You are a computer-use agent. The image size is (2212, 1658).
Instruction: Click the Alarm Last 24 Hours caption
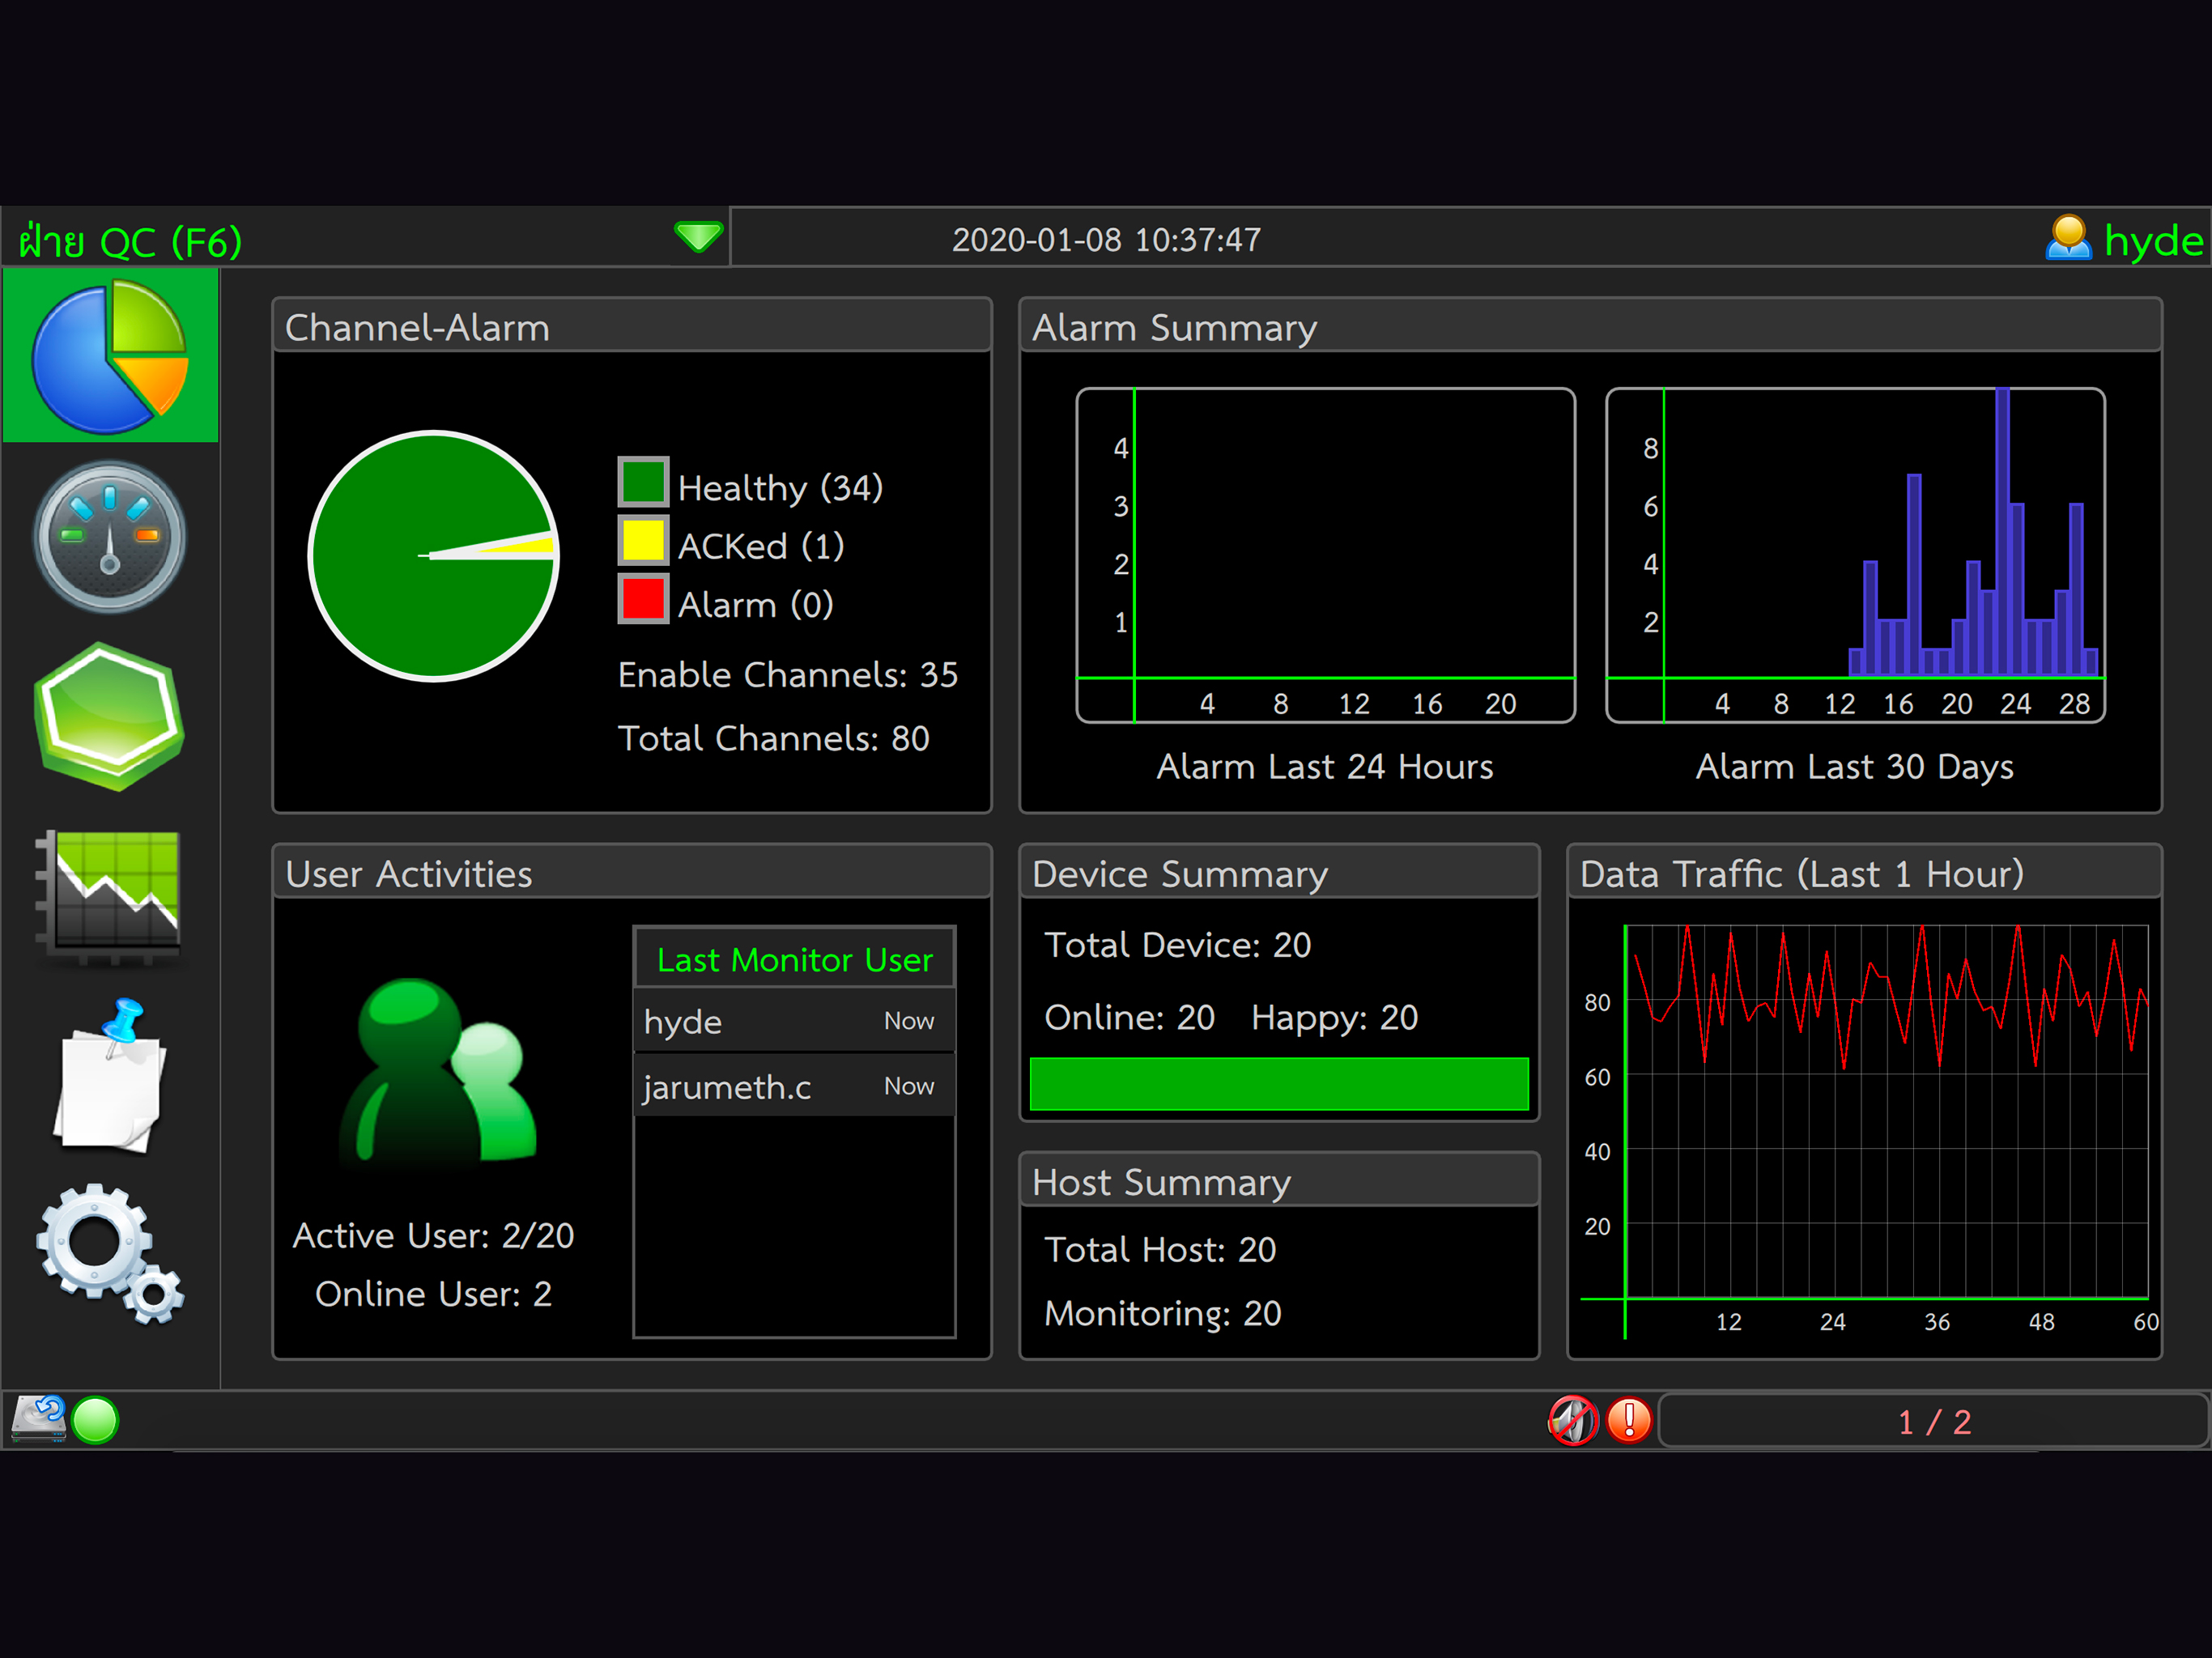click(x=1325, y=767)
